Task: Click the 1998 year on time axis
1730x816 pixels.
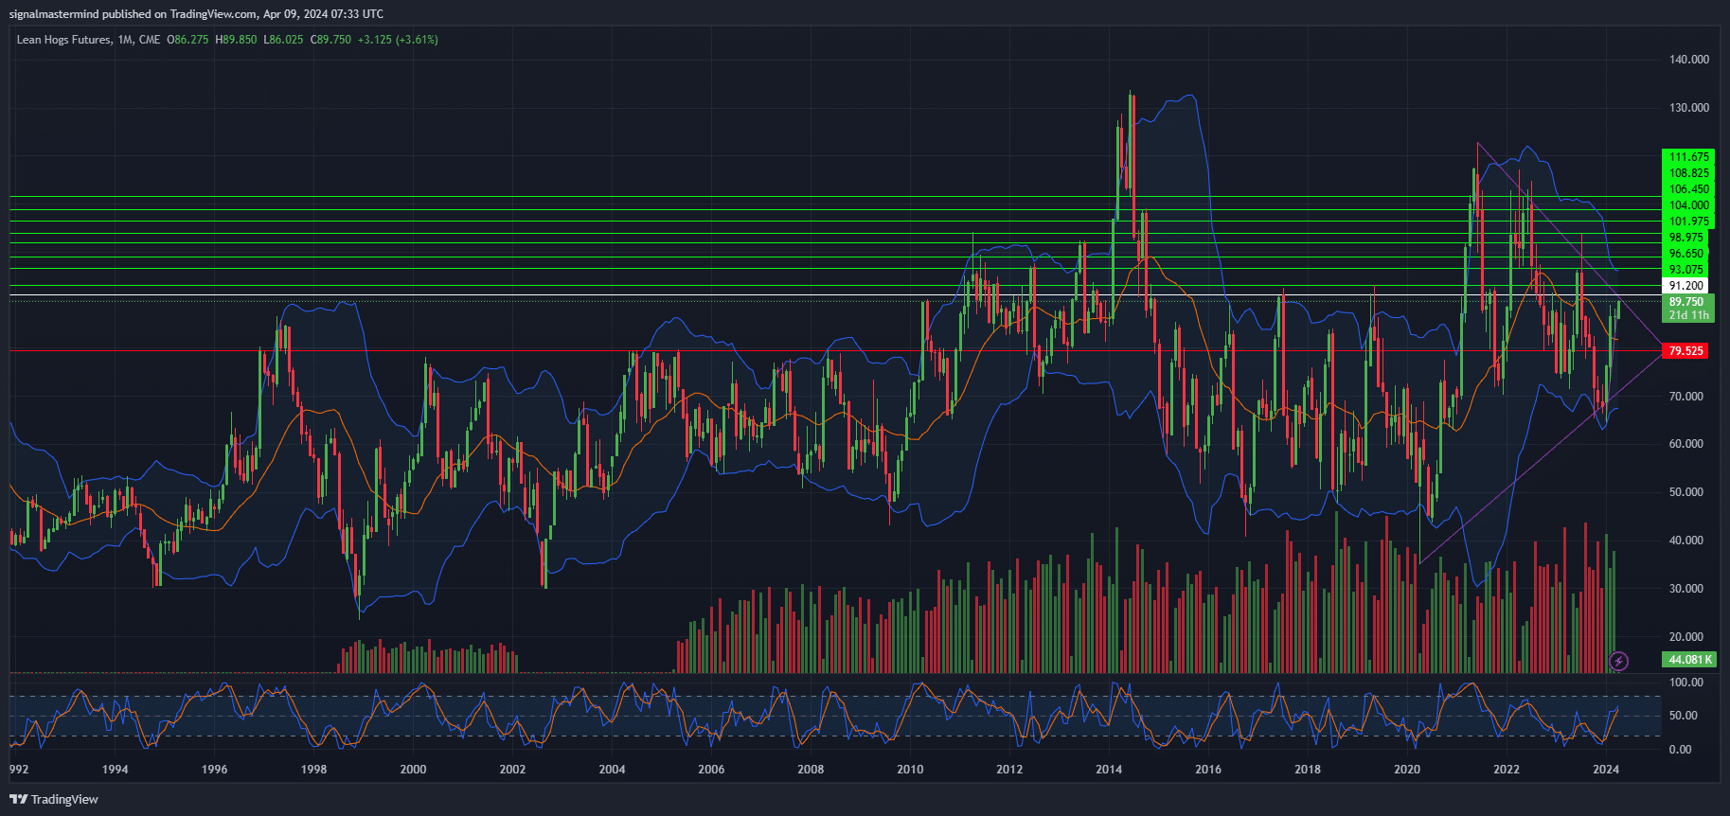Action: click(314, 770)
